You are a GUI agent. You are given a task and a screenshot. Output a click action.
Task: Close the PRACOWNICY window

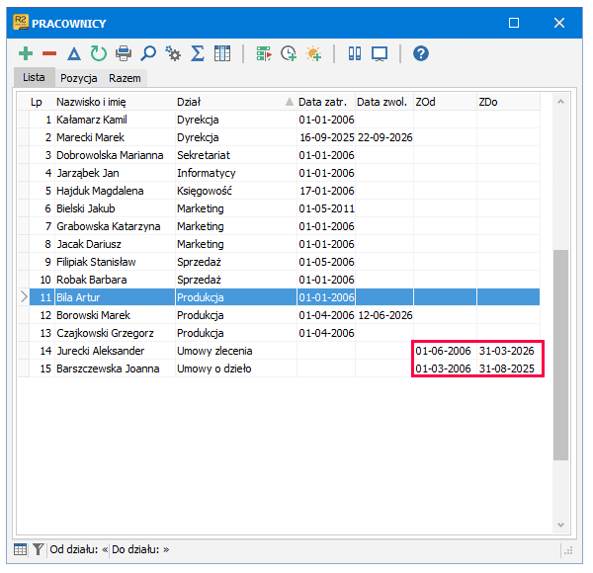tap(559, 23)
